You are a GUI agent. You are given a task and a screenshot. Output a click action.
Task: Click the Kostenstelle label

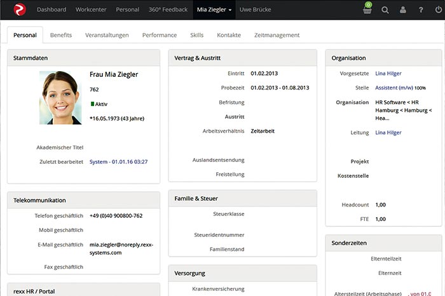click(x=353, y=176)
